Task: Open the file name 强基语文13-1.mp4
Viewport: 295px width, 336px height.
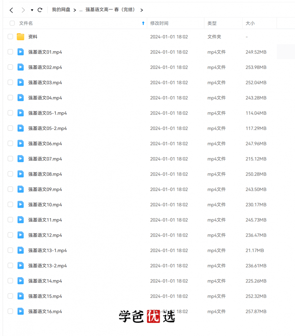Action: 47,250
